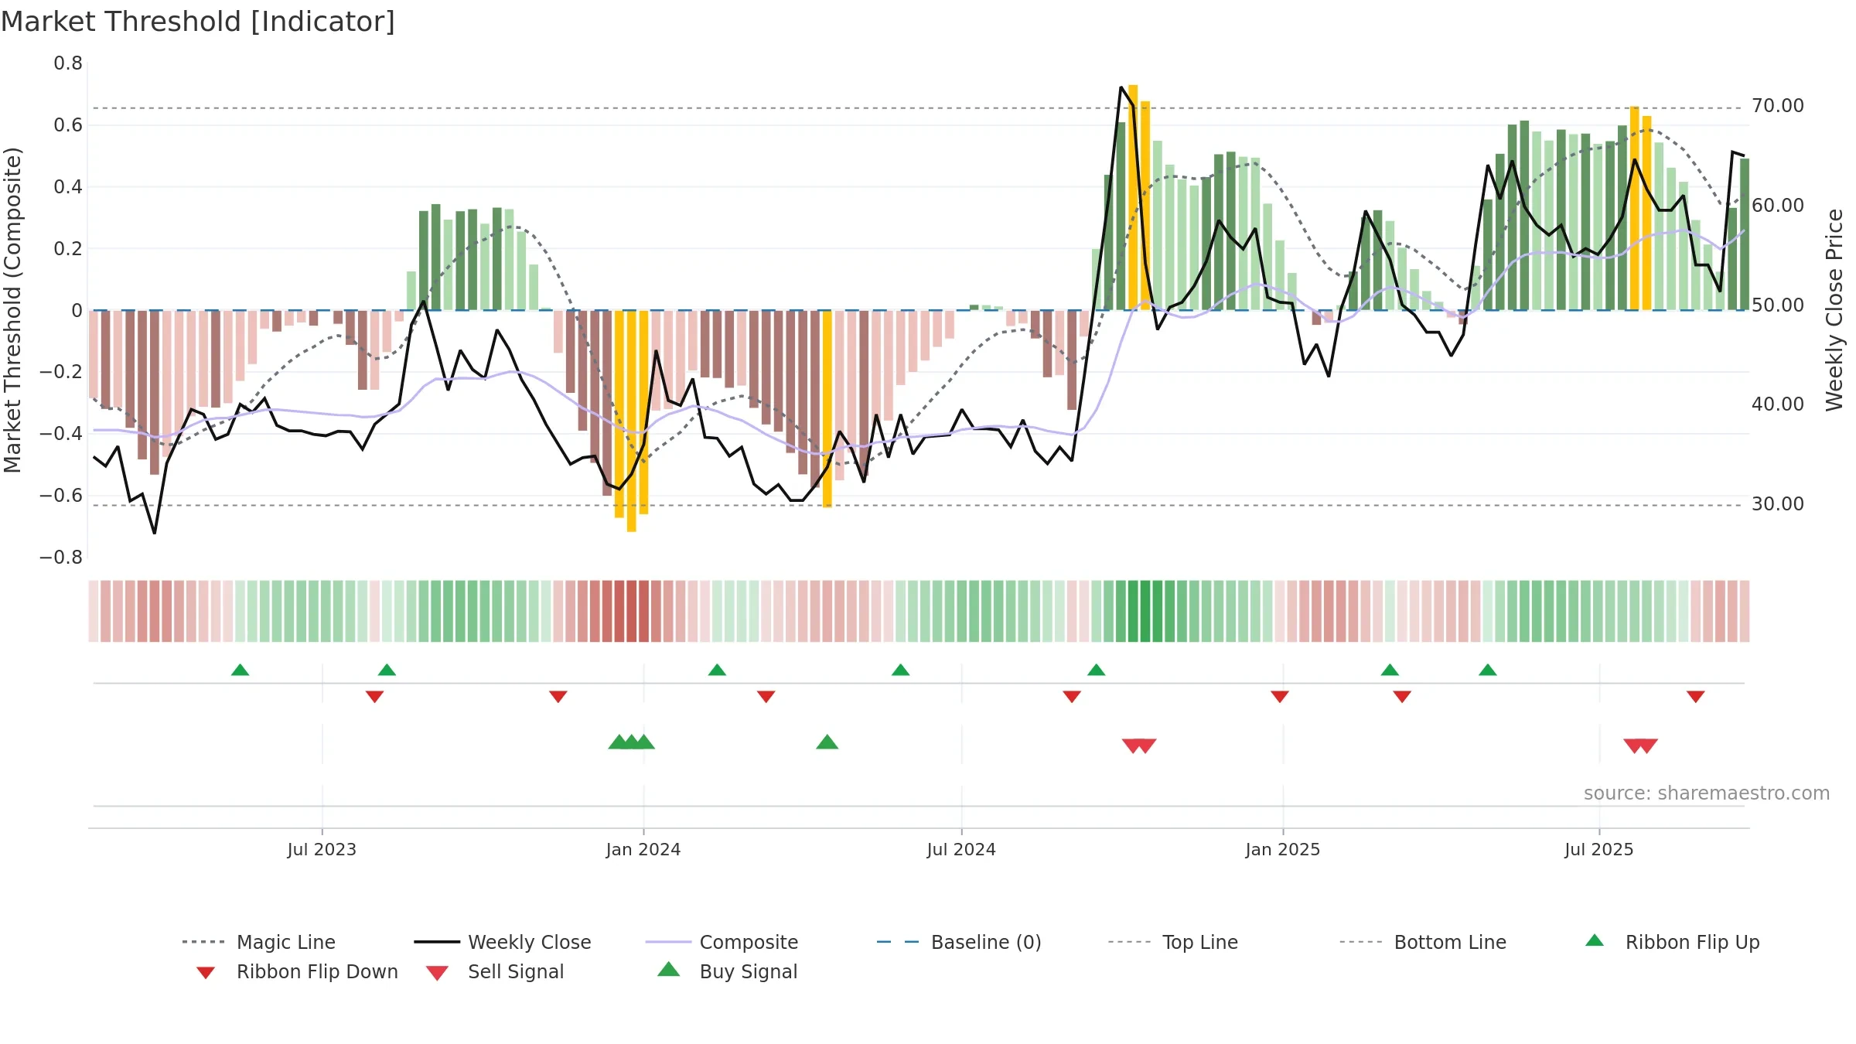Click the ribbon flip down marker just after Jul 2023
Screen dimensions: 1856x1044
pyautogui.click(x=374, y=697)
